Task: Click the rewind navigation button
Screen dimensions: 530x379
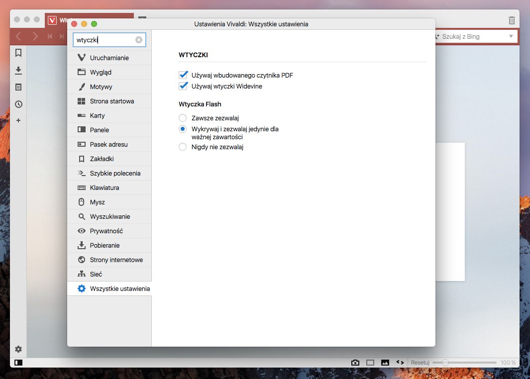Action: click(x=50, y=36)
